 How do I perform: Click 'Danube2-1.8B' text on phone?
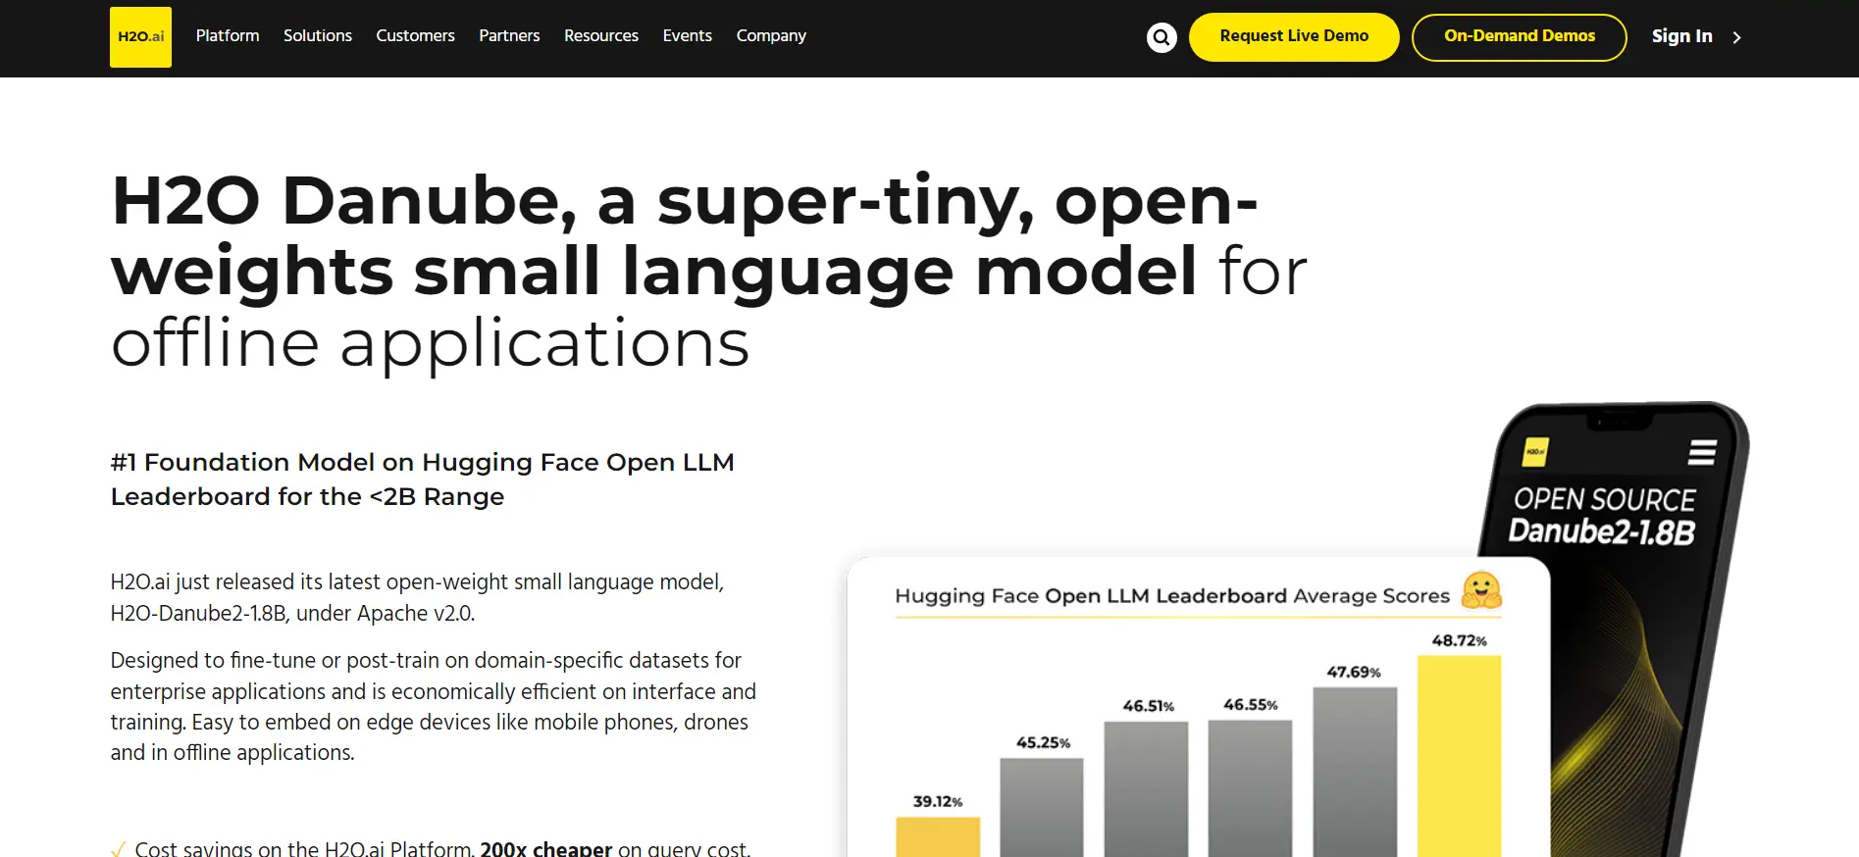(1601, 531)
